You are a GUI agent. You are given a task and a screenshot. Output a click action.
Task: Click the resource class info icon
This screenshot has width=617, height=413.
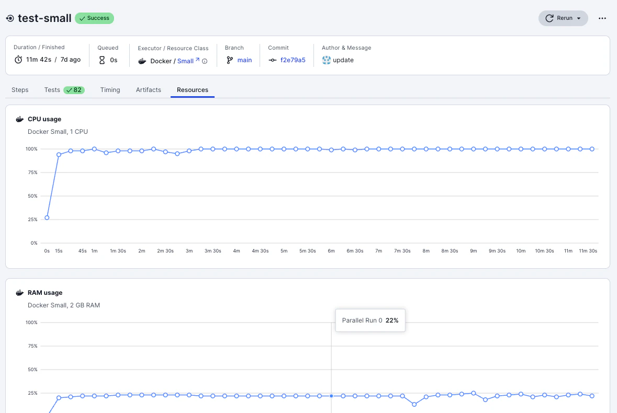[x=205, y=61]
